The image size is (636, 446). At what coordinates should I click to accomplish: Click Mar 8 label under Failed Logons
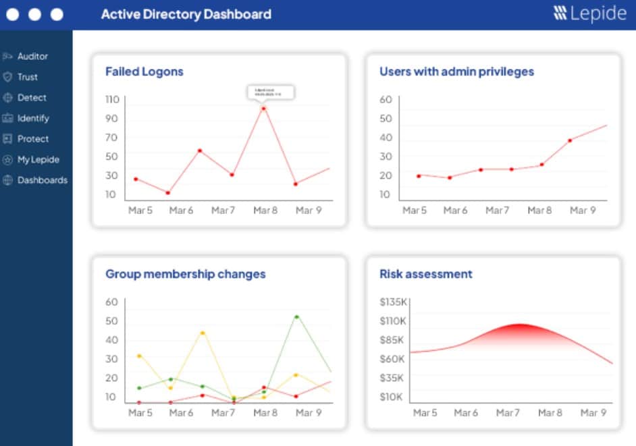coord(265,210)
